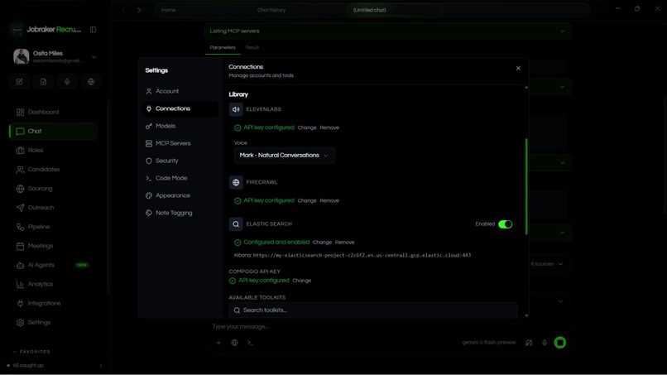Go forward with the navigation arrow

click(x=139, y=10)
